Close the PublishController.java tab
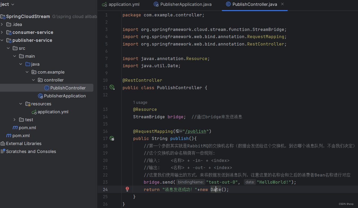 pyautogui.click(x=282, y=4)
